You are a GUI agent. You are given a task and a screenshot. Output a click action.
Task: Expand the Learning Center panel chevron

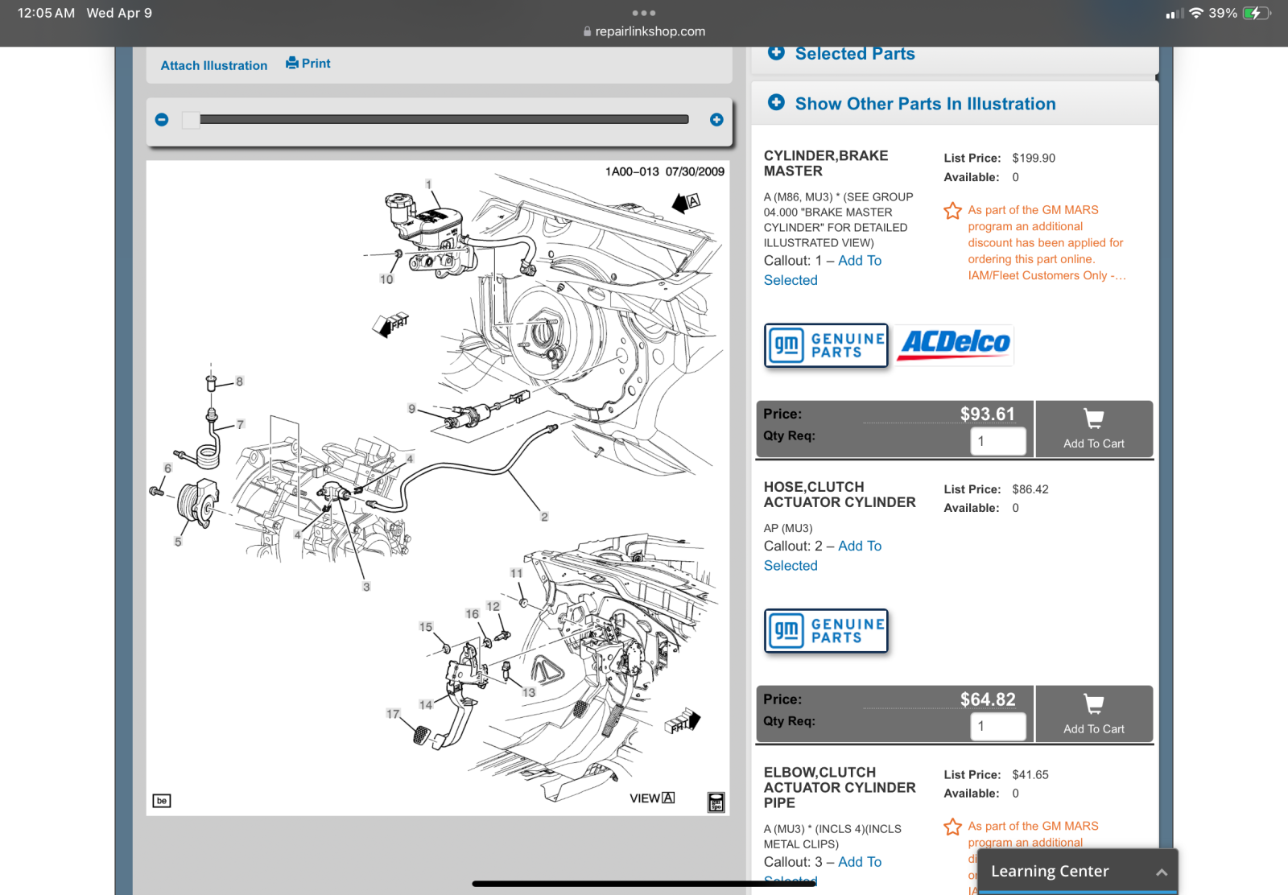pos(1162,872)
